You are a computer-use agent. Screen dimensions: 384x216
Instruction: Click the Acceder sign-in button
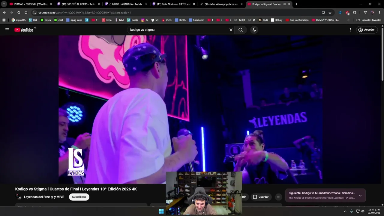pos(367,30)
